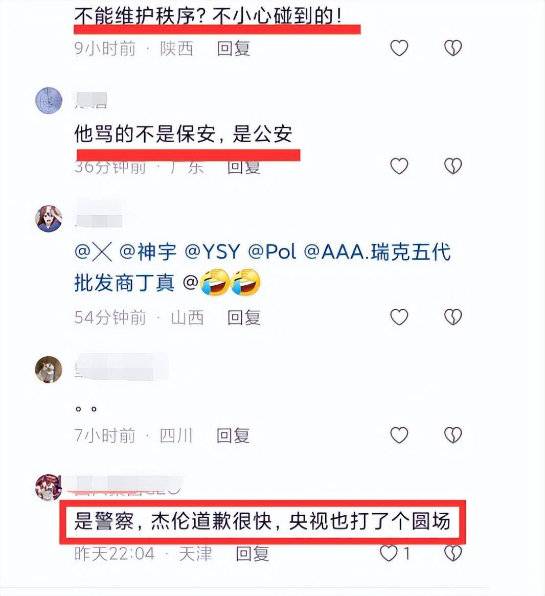Dislike the Tianjin comment posted 昨天22:04

(x=453, y=554)
